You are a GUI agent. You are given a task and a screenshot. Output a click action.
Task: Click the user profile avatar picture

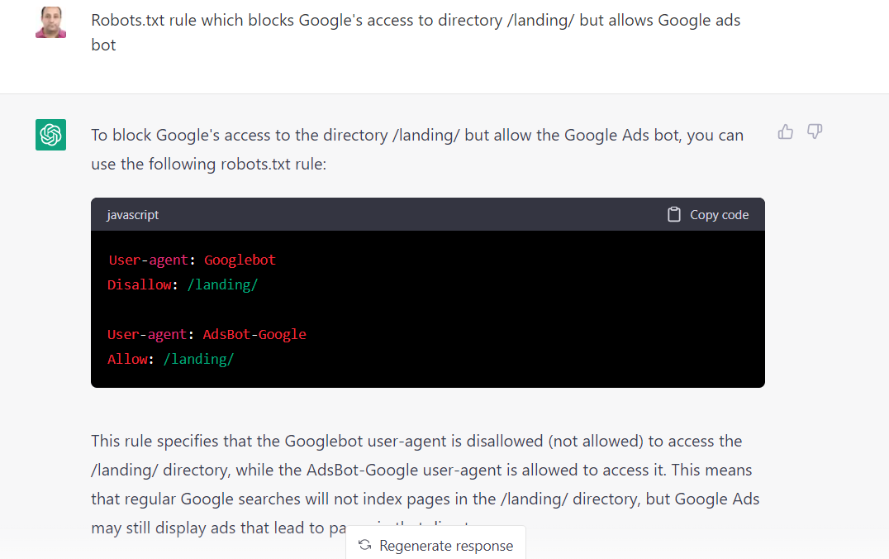point(50,20)
